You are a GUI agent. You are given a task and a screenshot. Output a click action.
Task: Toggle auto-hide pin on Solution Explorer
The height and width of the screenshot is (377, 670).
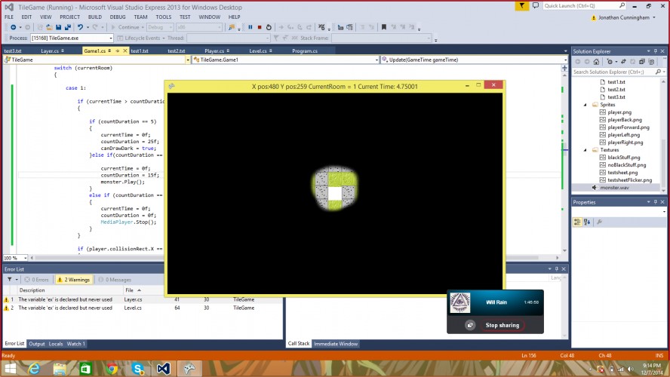(656, 51)
